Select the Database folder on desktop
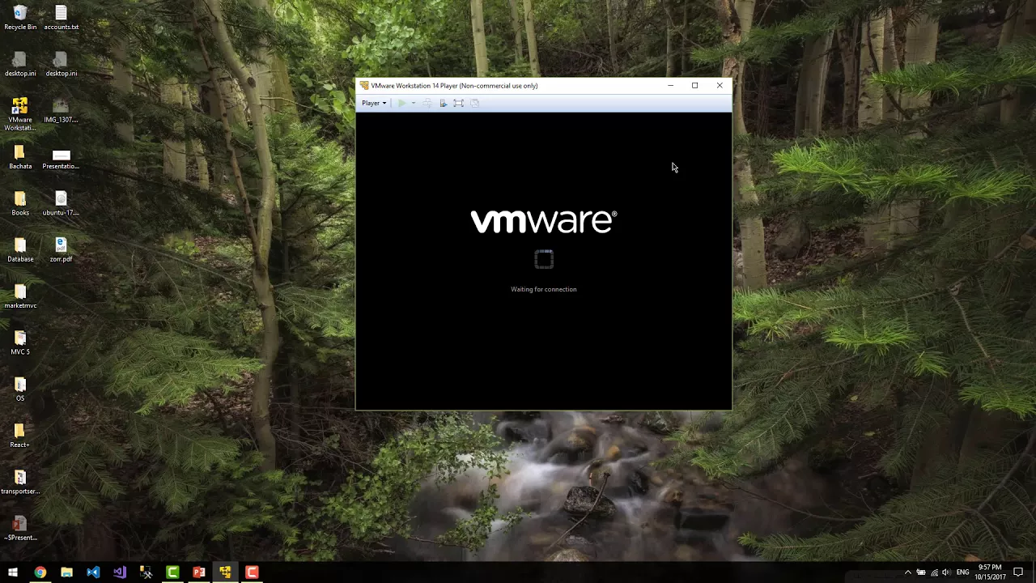1036x583 pixels. point(20,250)
